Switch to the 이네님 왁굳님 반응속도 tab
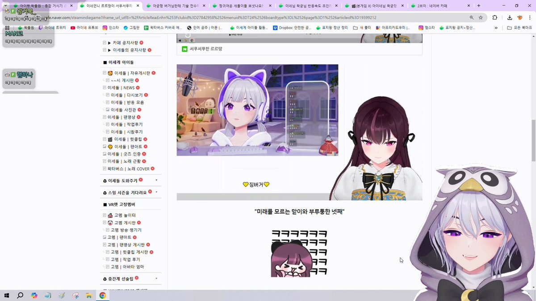 click(308, 6)
